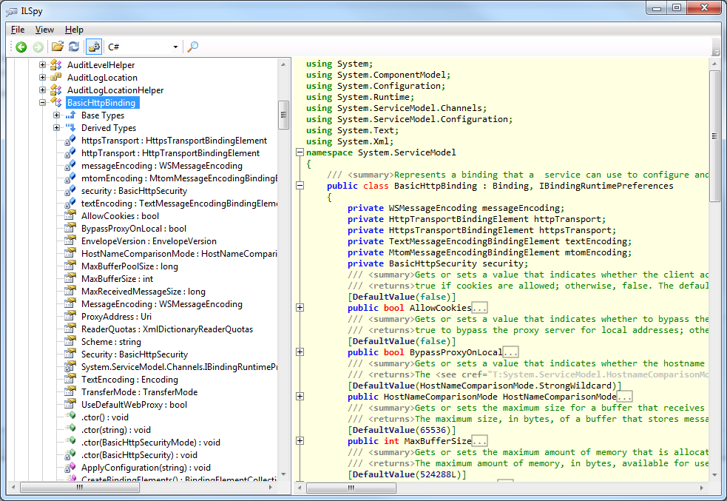The width and height of the screenshot is (727, 501).
Task: Collapse the System.ServiceModel namespace block
Action: [300, 152]
